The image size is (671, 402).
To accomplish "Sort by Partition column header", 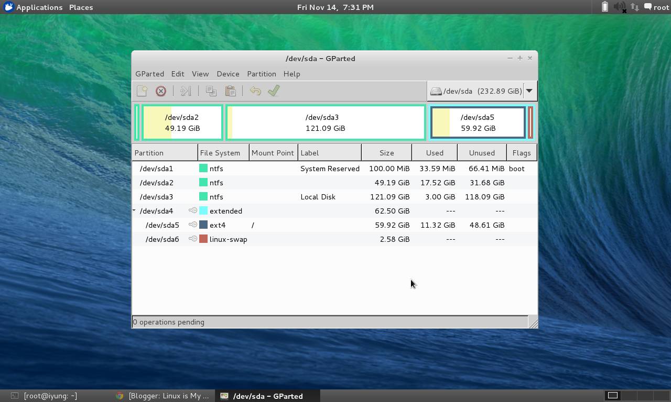I will pos(165,153).
